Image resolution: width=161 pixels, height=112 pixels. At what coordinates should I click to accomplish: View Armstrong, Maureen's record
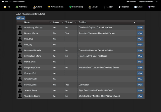140,27
